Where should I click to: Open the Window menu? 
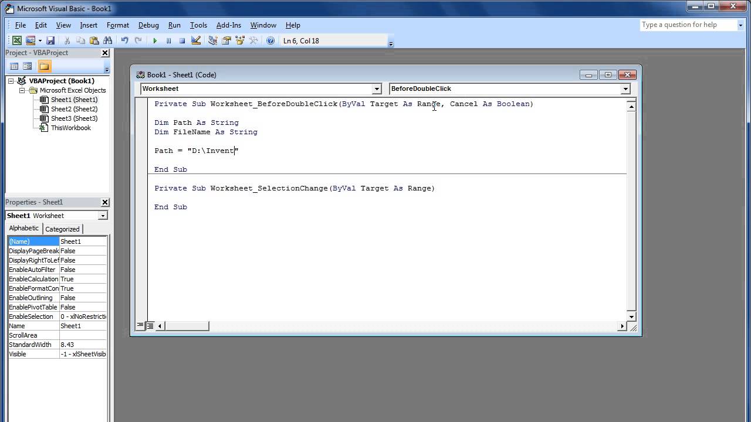pyautogui.click(x=263, y=25)
